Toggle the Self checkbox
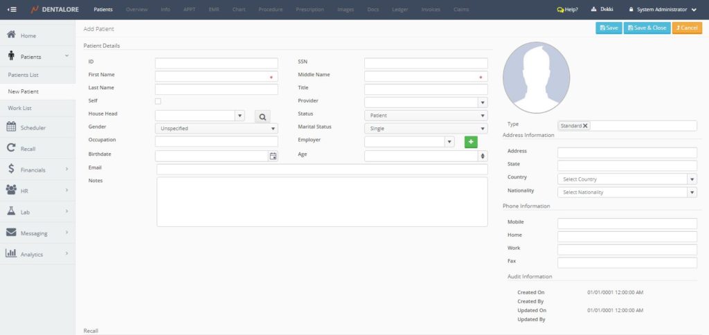709x335 pixels. 158,102
